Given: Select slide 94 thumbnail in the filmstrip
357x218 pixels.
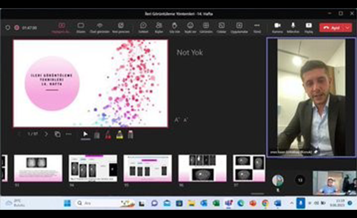Looking at the screenshot, I should [x=93, y=168].
